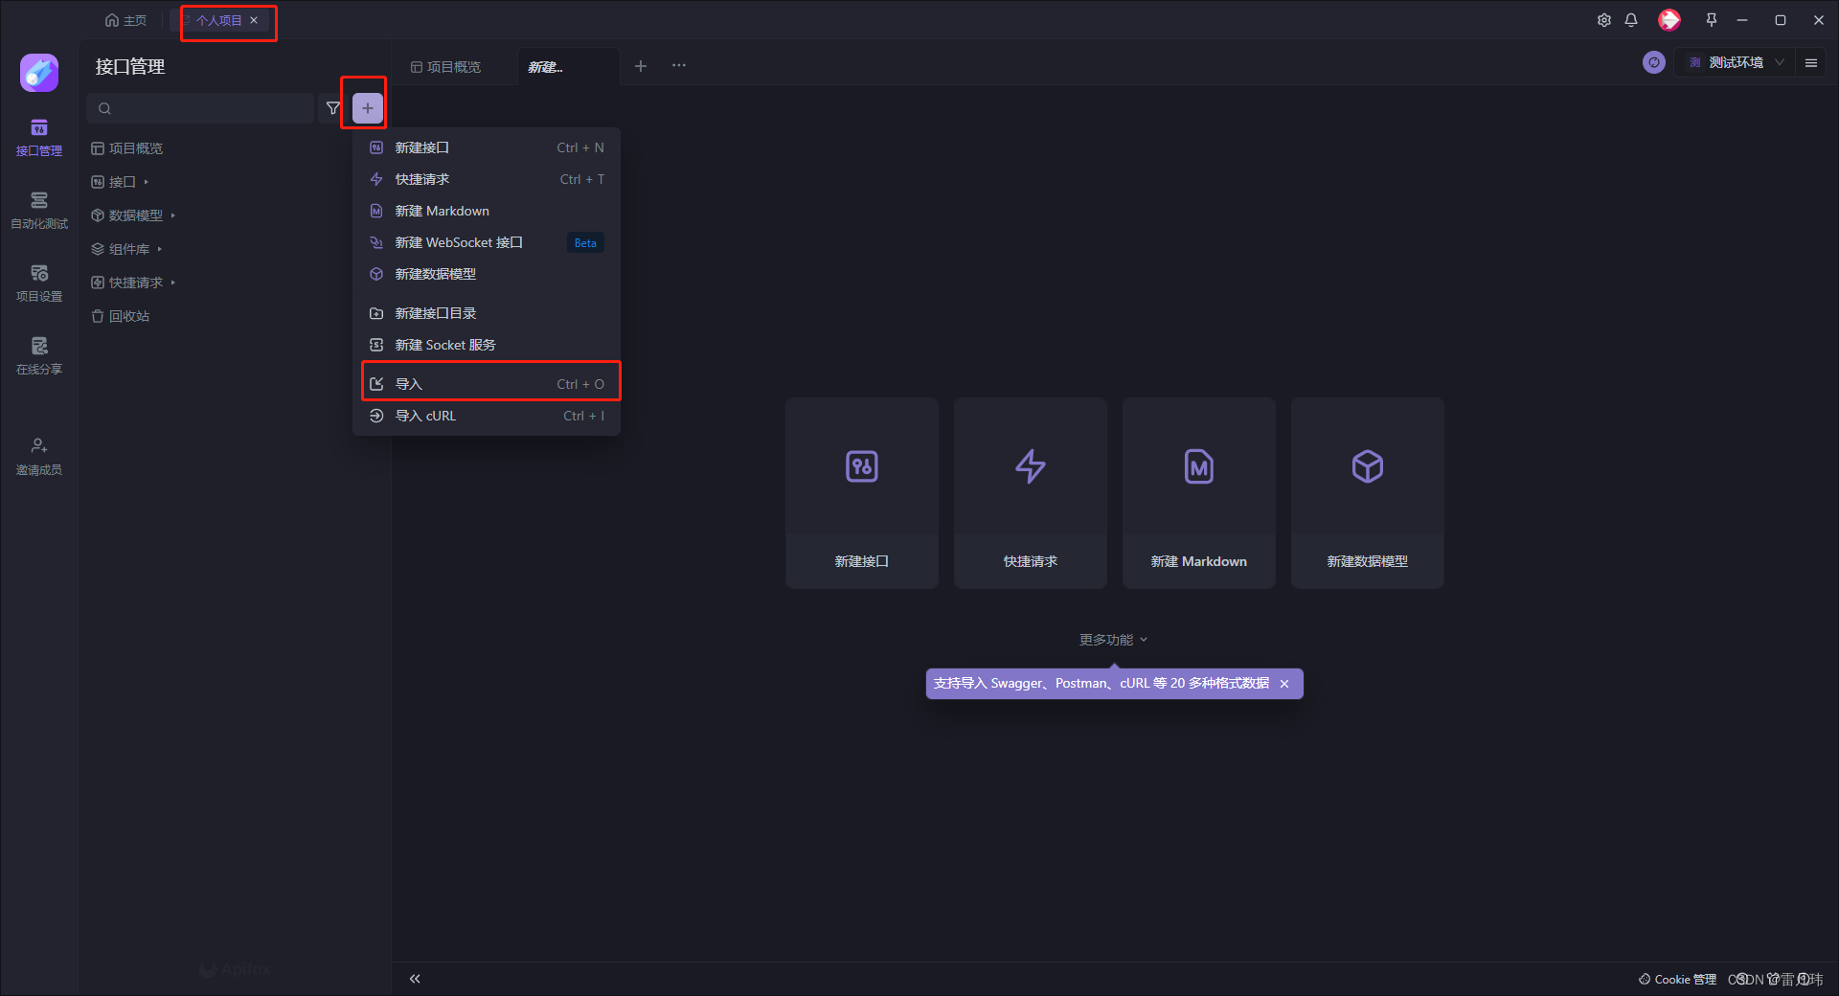Switch to the 项目概览 tab
The width and height of the screenshot is (1839, 996).
pyautogui.click(x=446, y=67)
